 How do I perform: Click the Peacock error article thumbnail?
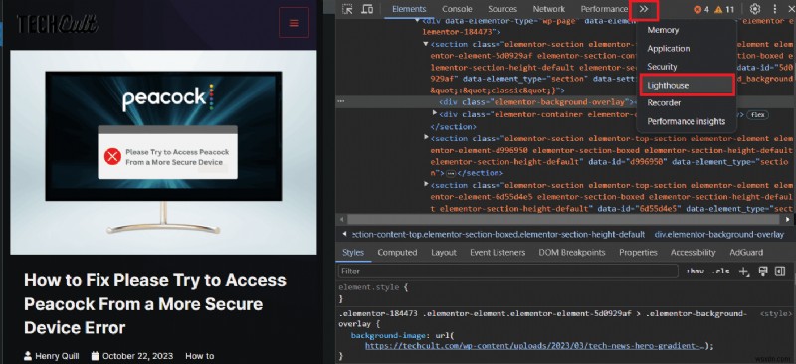tap(163, 152)
